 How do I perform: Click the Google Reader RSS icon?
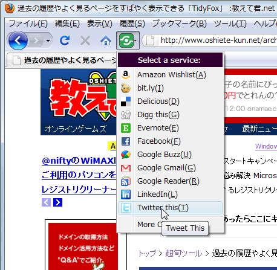(126, 181)
